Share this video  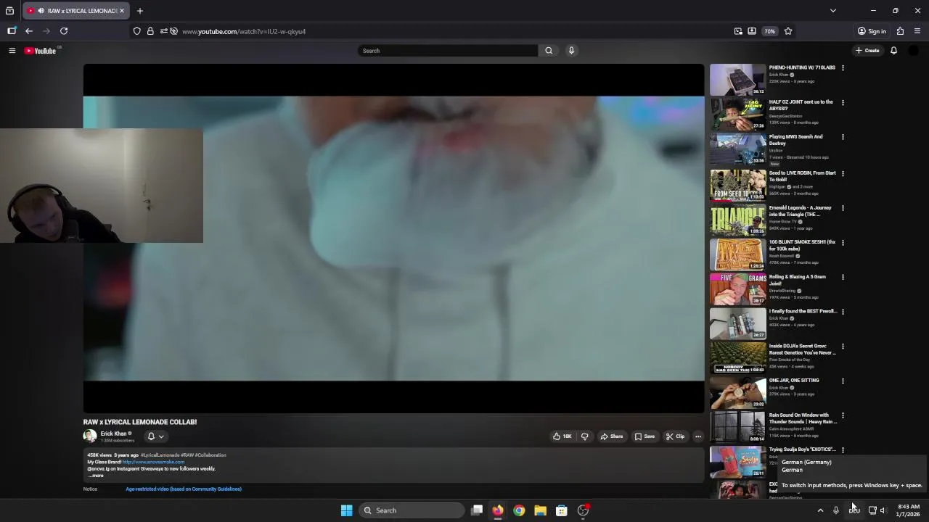point(612,436)
